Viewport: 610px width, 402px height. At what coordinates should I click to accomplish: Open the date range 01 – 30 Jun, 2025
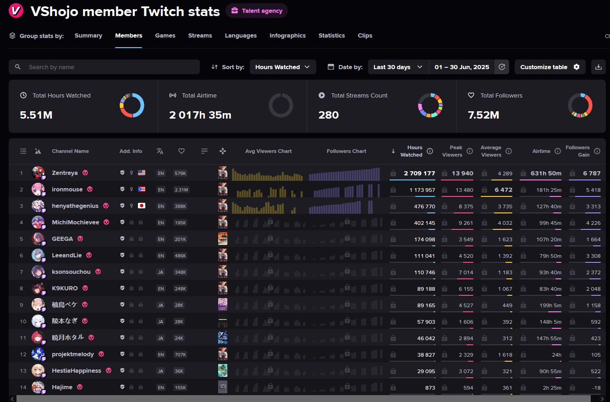pos(462,67)
